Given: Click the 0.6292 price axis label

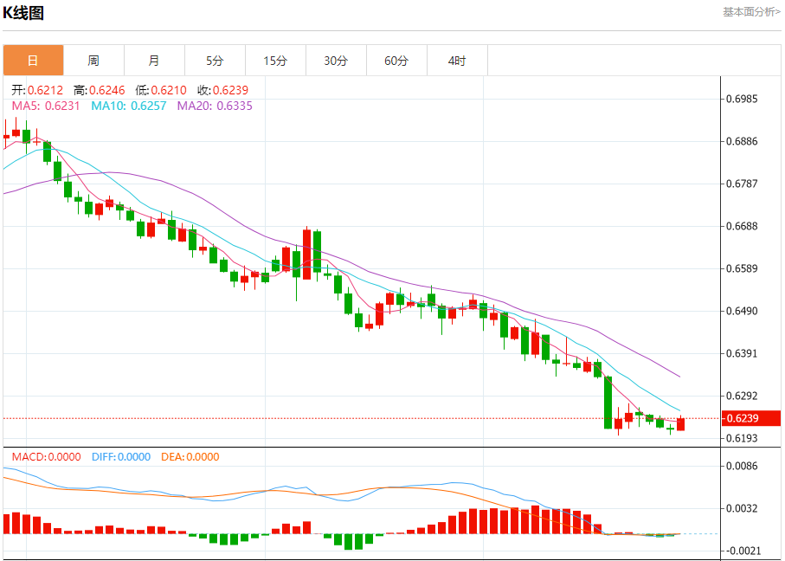Looking at the screenshot, I should pyautogui.click(x=742, y=396).
